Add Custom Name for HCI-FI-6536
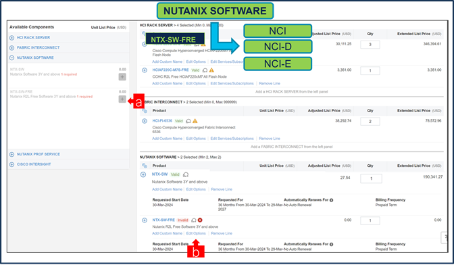 tap(167, 139)
